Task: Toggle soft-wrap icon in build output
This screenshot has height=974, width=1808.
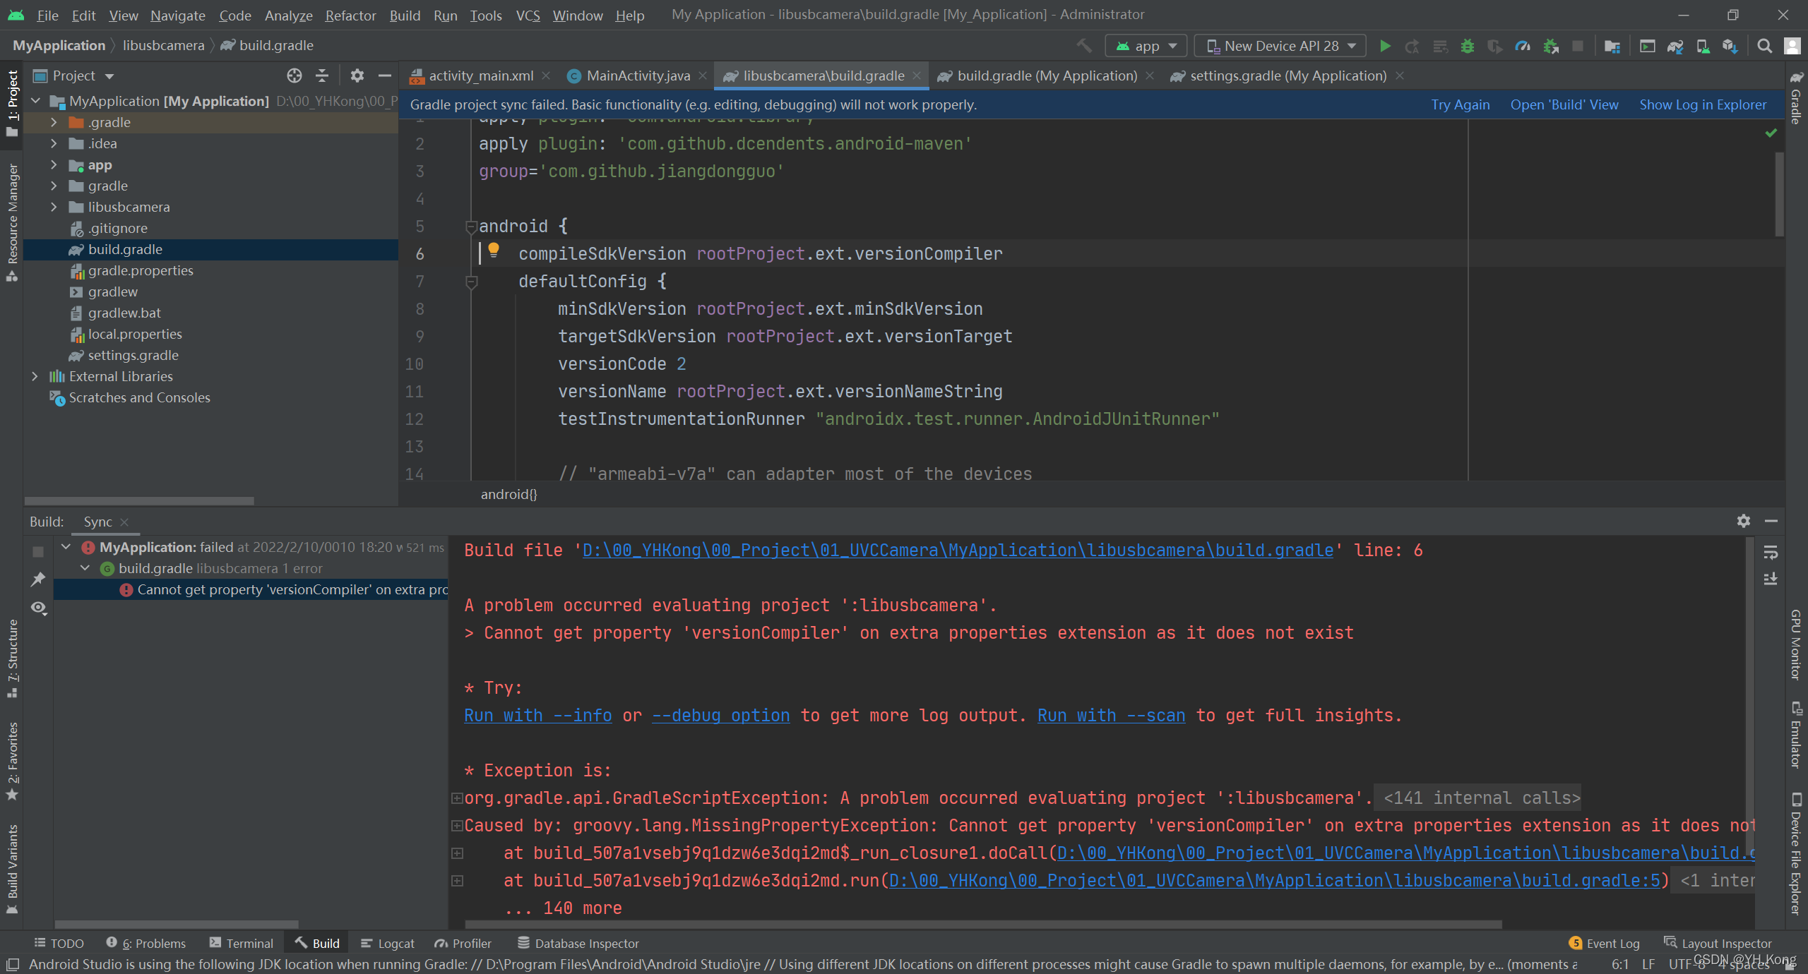Action: 1771,552
